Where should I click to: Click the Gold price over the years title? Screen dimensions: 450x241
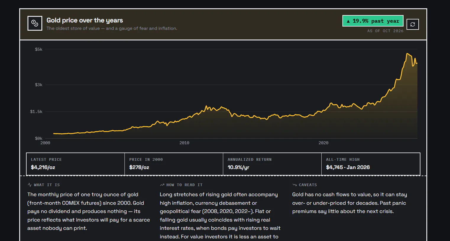point(85,20)
